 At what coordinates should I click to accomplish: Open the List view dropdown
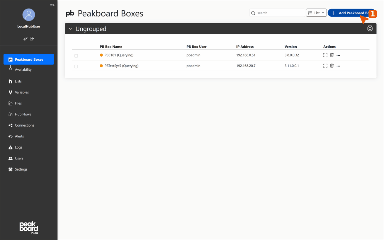click(316, 13)
